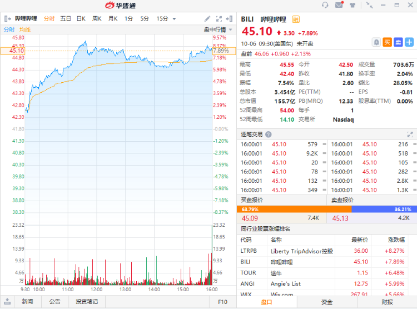Open the 15分 interval dropdown arrow
The image size is (417, 309).
(174, 18)
